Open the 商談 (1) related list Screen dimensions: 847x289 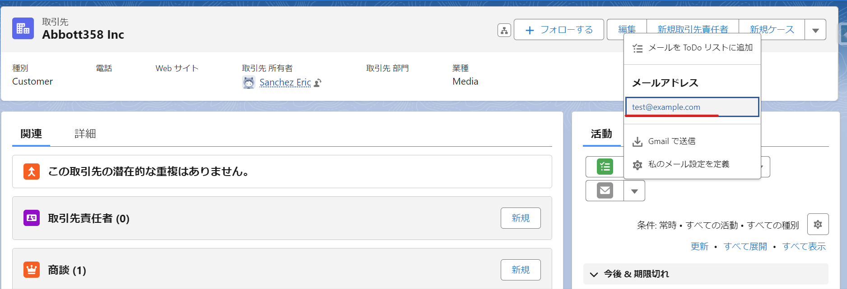pos(67,270)
